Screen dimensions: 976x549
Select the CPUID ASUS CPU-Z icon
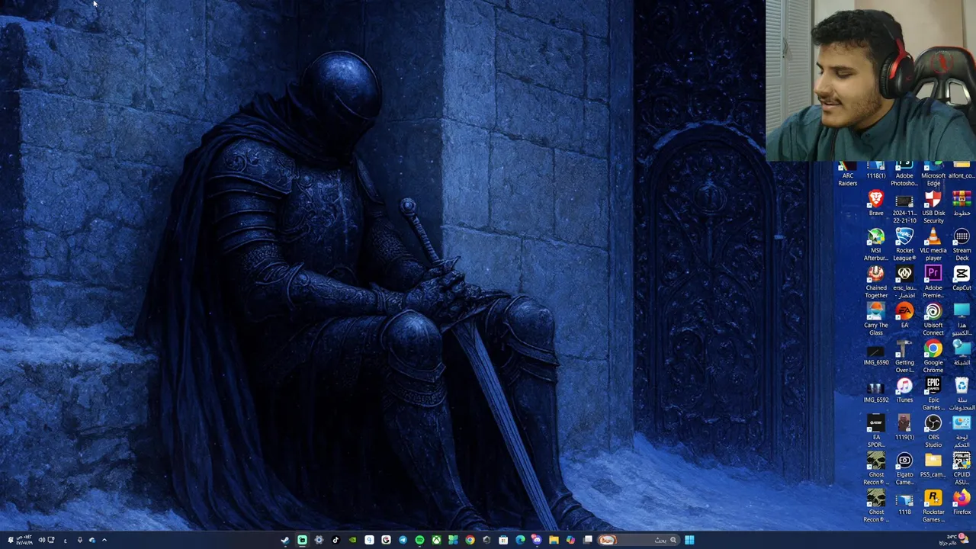(x=962, y=469)
